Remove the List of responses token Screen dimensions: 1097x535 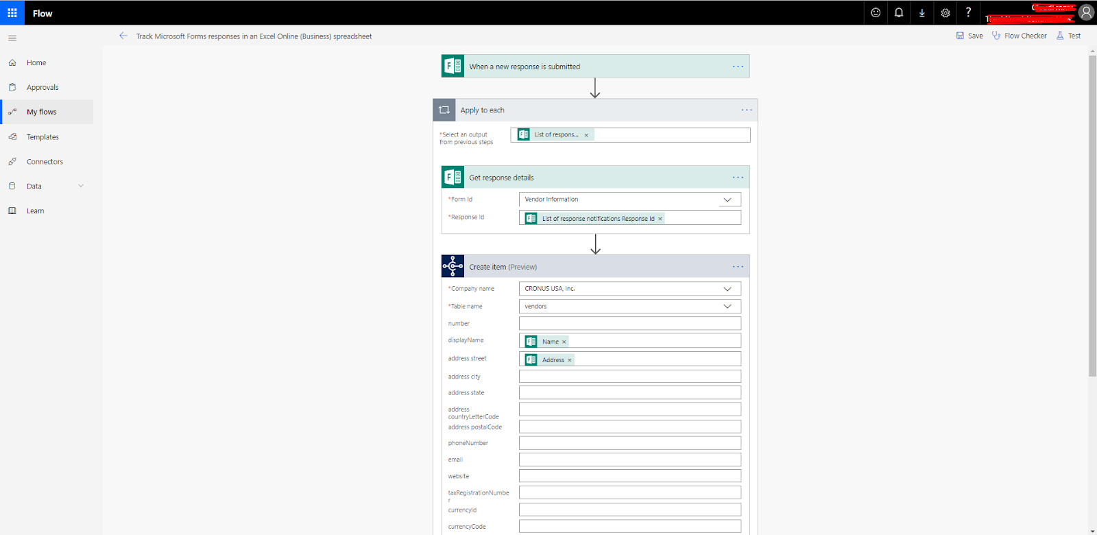pos(586,135)
